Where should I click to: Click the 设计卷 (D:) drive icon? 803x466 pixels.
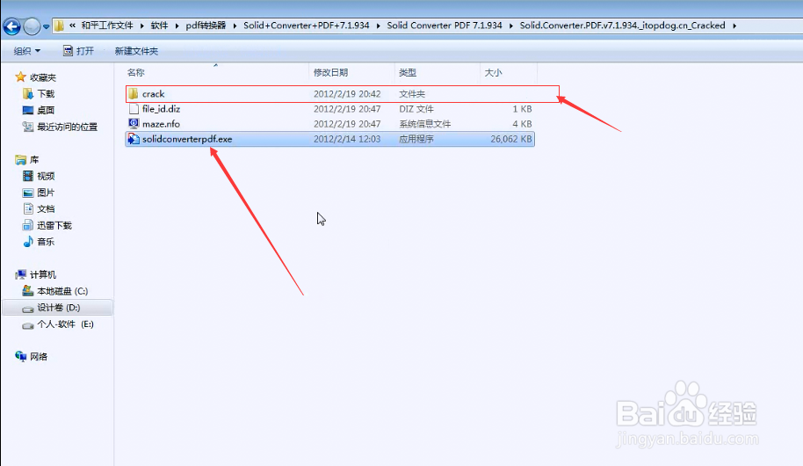click(x=28, y=308)
